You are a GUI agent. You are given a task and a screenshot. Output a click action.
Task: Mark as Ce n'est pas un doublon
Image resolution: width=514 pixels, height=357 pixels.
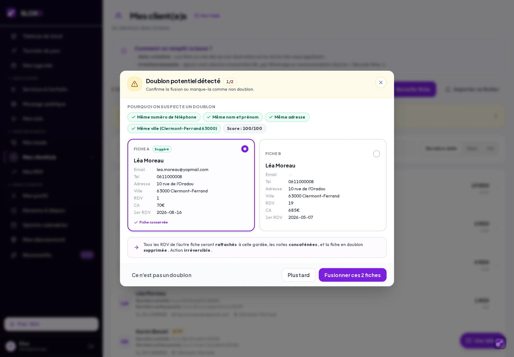coord(162,275)
